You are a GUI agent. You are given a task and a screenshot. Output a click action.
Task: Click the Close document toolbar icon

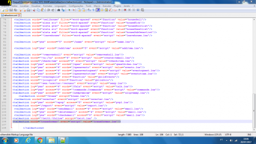click(x=20, y=10)
